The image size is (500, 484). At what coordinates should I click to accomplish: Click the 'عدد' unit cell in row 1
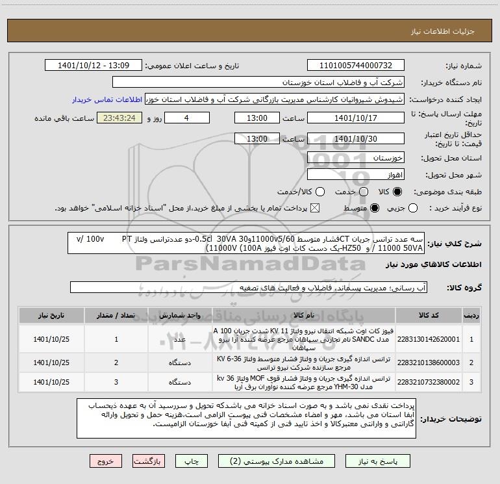coord(180,339)
